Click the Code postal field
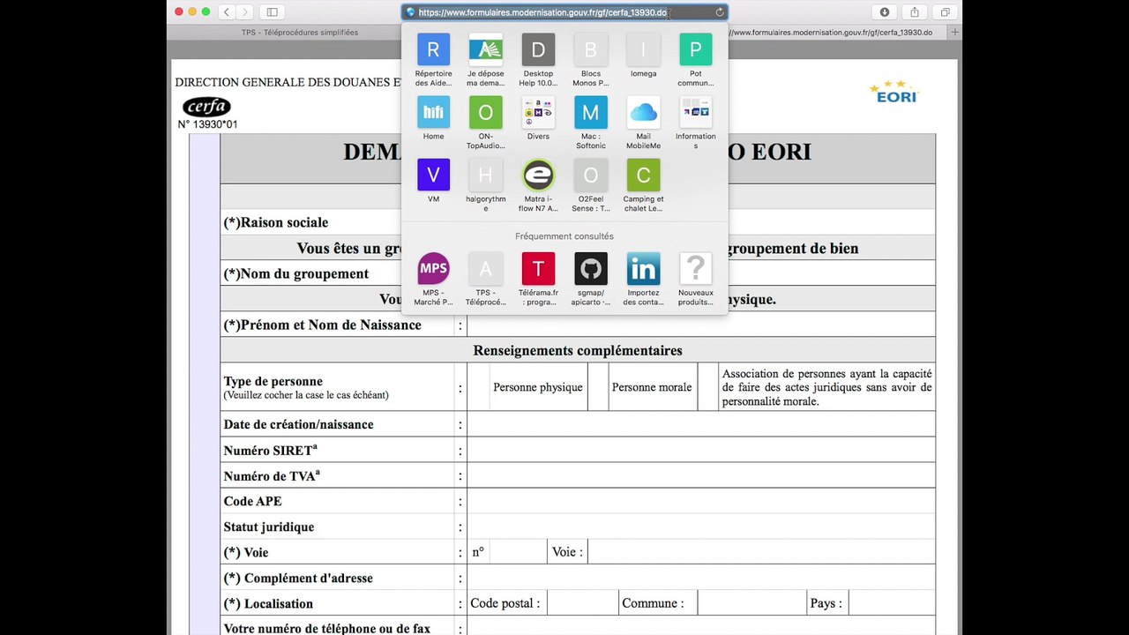The image size is (1129, 635). click(582, 603)
